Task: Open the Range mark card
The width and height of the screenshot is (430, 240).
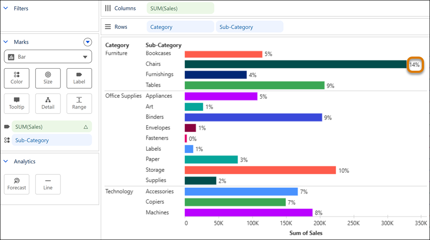Action: pyautogui.click(x=79, y=104)
